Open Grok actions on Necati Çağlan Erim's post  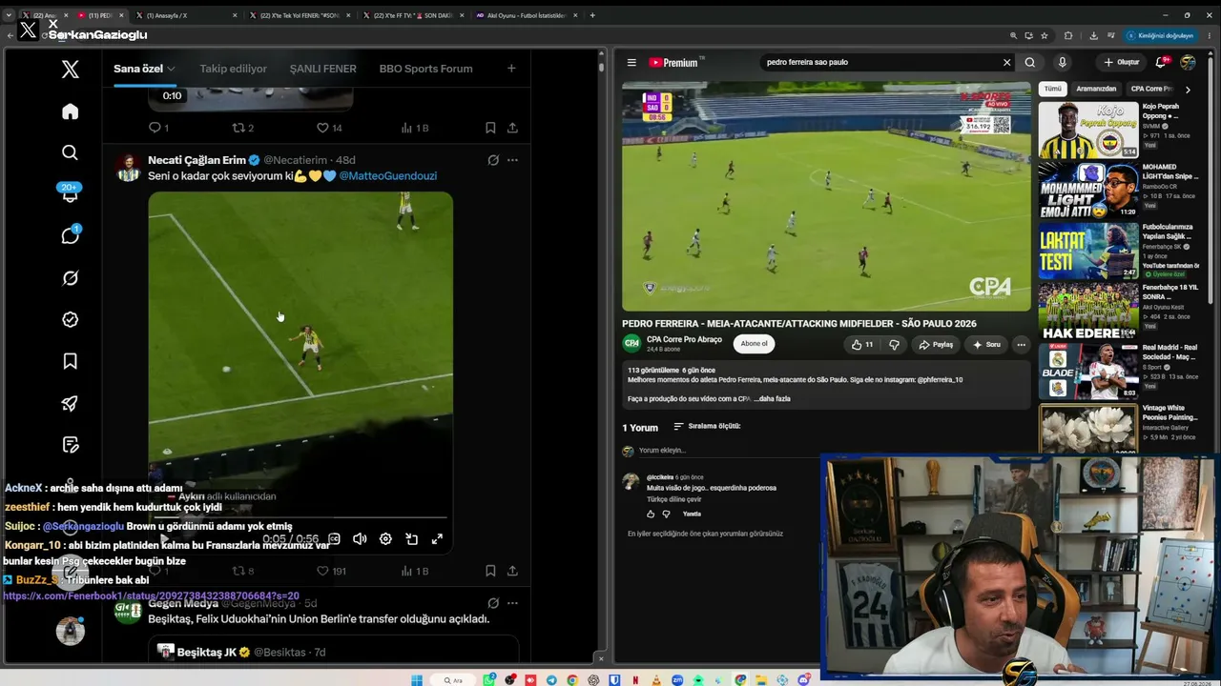[x=493, y=160]
